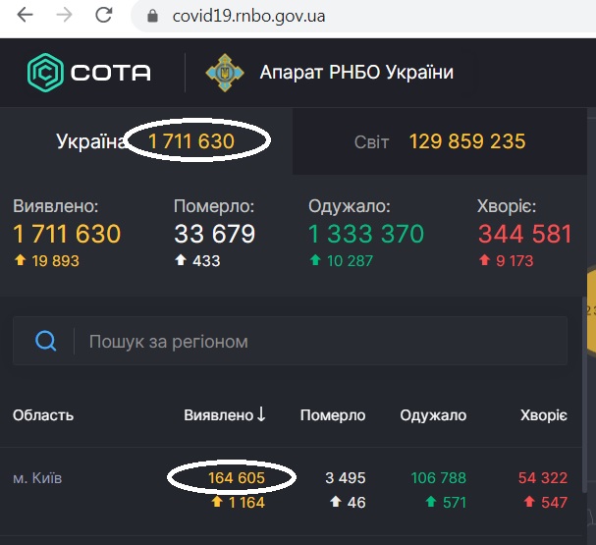Click the magnifier search icon

[45, 341]
